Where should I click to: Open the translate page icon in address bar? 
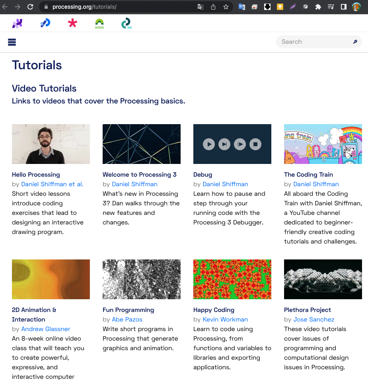tap(201, 7)
